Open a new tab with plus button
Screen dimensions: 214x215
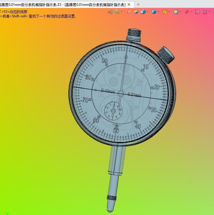coord(138,4)
